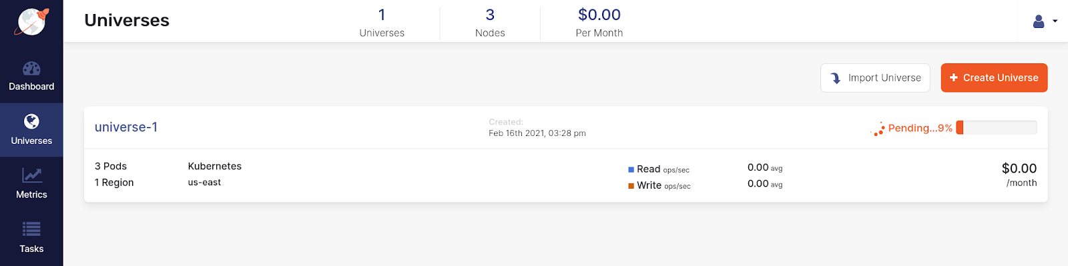Click the orange Write ops legend square
The width and height of the screenshot is (1068, 266).
coord(631,186)
